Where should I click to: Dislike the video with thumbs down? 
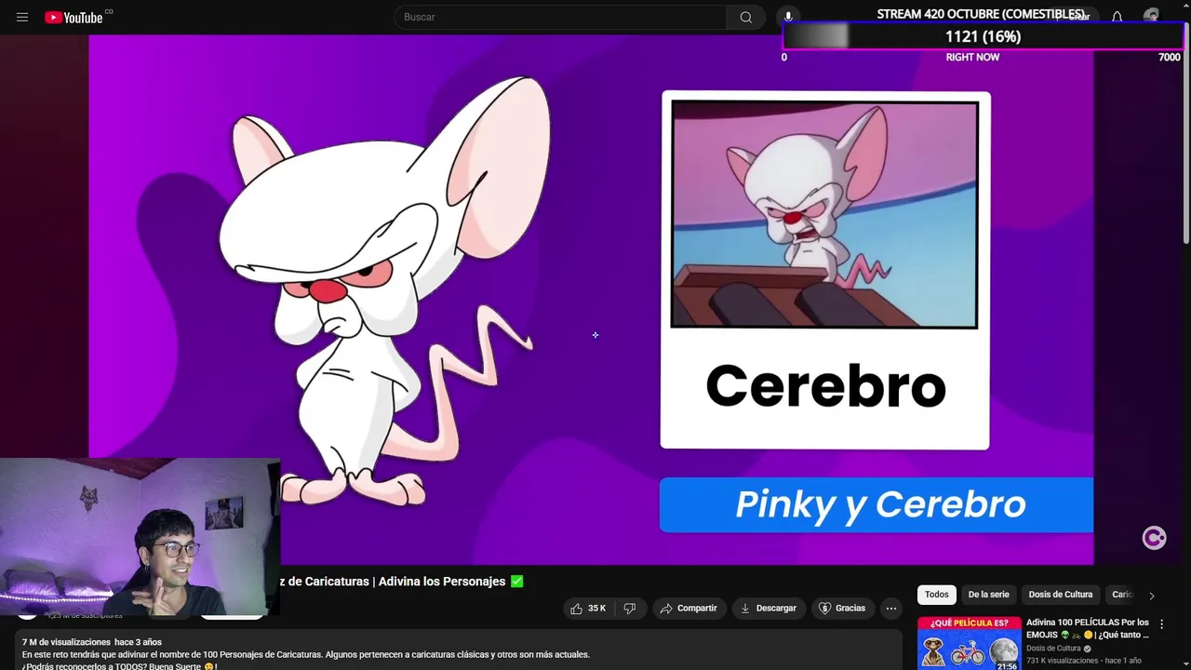tap(630, 608)
